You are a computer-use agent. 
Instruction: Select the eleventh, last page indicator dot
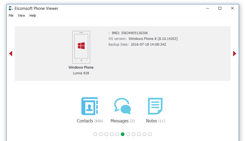pos(150,134)
